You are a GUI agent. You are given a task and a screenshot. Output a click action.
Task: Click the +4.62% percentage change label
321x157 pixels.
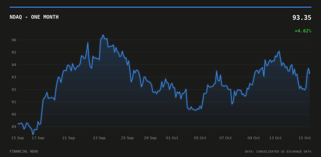[x=303, y=31]
